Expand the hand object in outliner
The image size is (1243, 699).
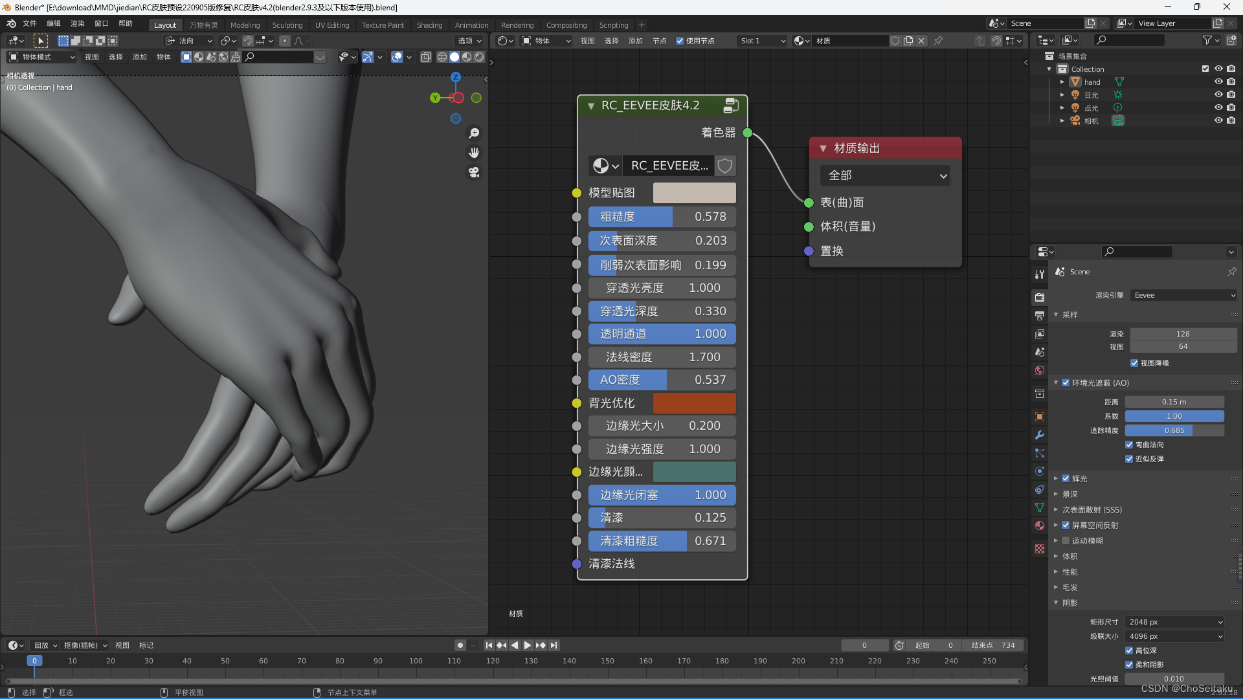click(x=1062, y=82)
